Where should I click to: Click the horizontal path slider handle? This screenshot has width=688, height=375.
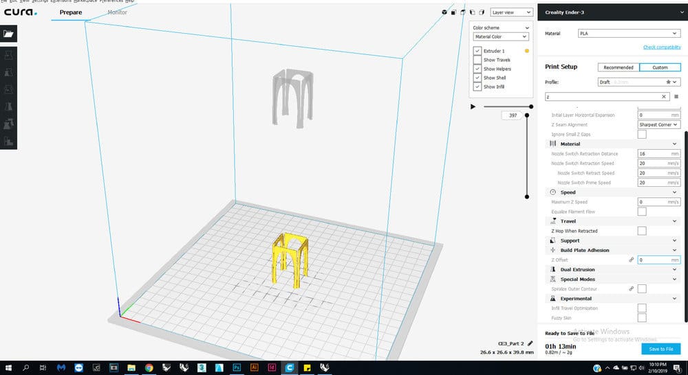[531, 106]
